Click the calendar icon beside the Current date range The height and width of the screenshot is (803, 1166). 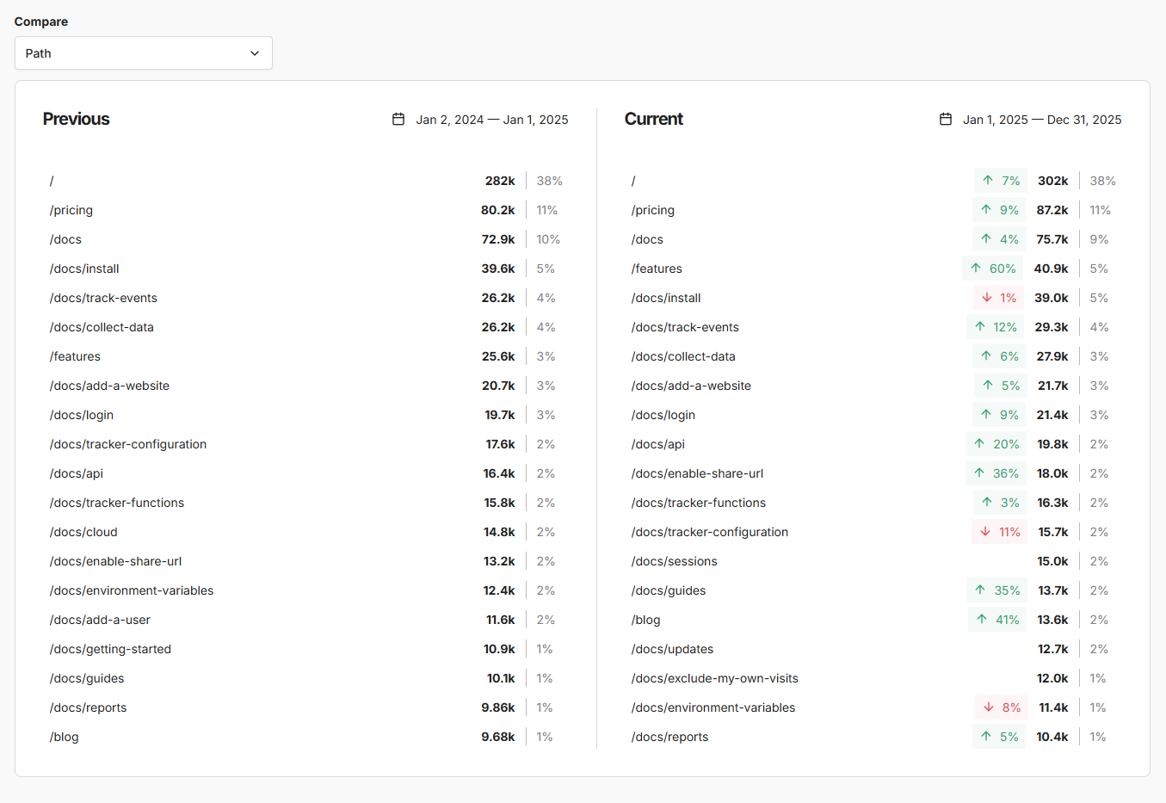[946, 120]
